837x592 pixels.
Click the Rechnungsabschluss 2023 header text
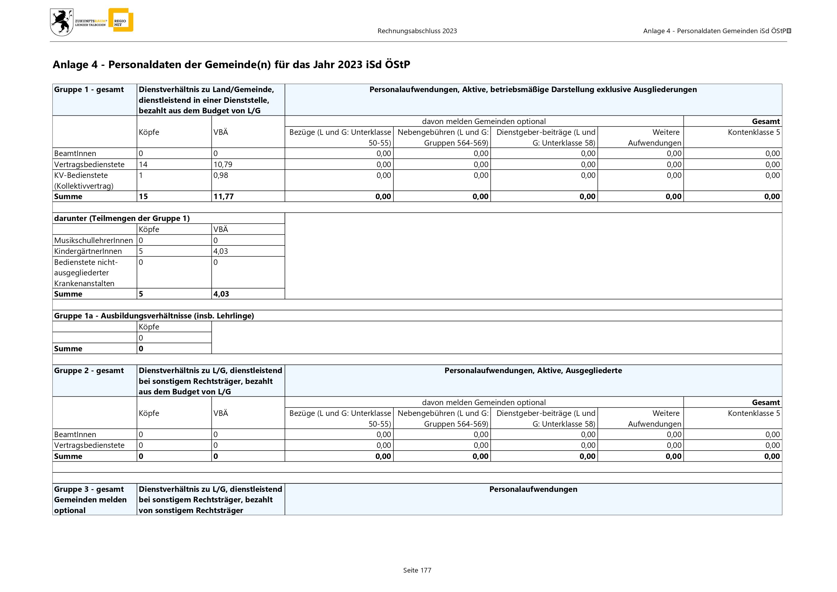pyautogui.click(x=417, y=31)
